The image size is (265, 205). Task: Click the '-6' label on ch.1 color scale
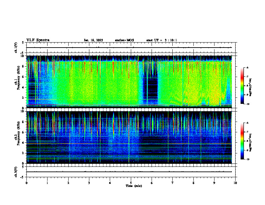247,67
